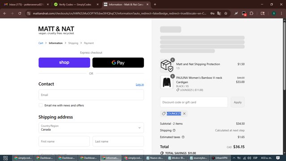Go back to Cart breadcrumb
Image resolution: width=286 pixels, height=161 pixels.
tap(41, 43)
